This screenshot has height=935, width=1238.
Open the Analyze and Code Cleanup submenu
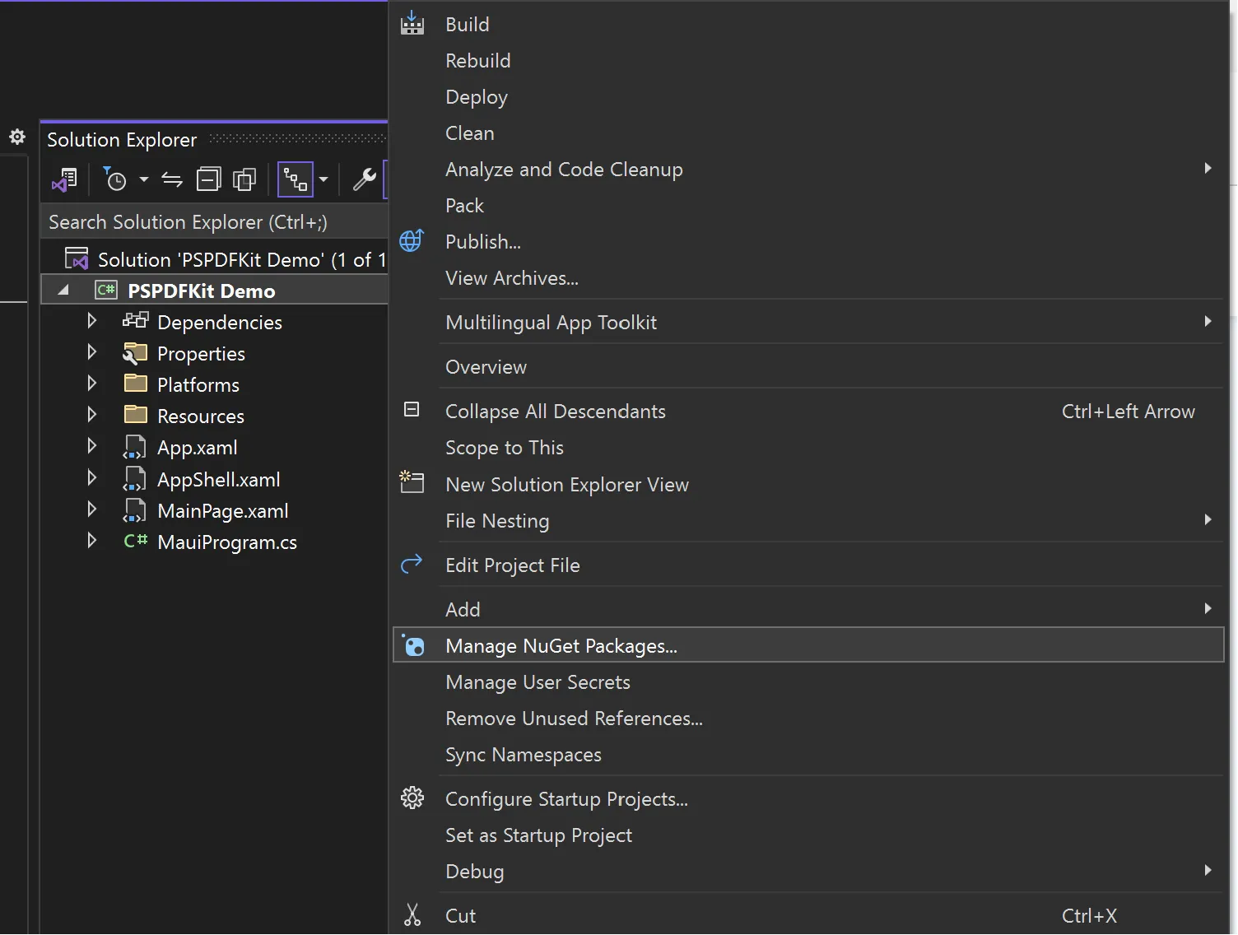(564, 169)
